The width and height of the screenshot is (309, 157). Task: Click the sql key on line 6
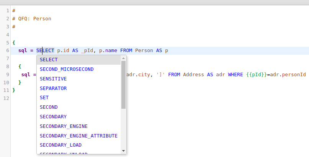(23, 51)
